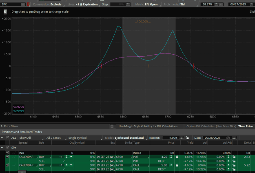Click the price lock on the 6710 CALL row

(x=177, y=165)
